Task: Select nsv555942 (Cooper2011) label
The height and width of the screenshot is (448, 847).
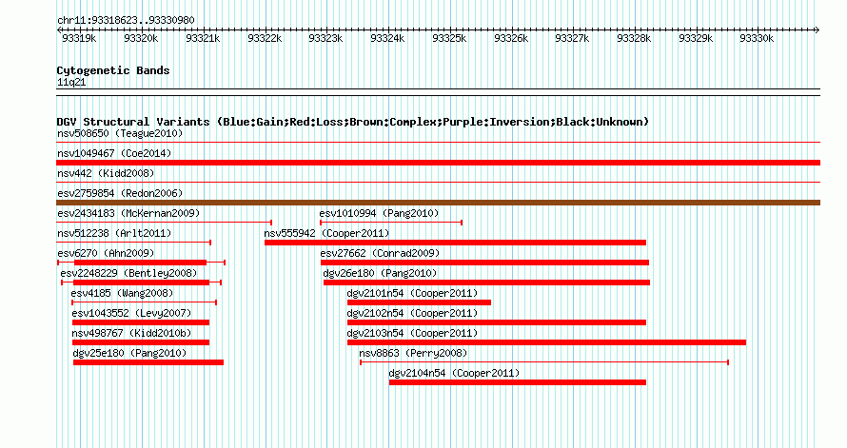Action: pos(326,233)
